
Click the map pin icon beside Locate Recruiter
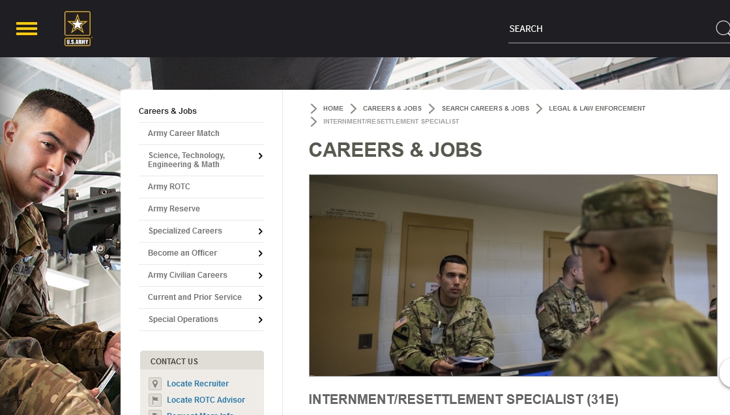click(x=155, y=383)
